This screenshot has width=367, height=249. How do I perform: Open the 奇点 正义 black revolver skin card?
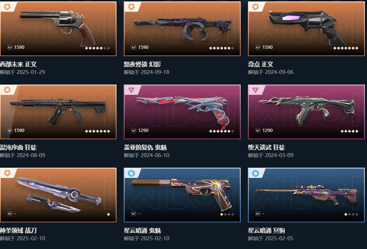306,29
